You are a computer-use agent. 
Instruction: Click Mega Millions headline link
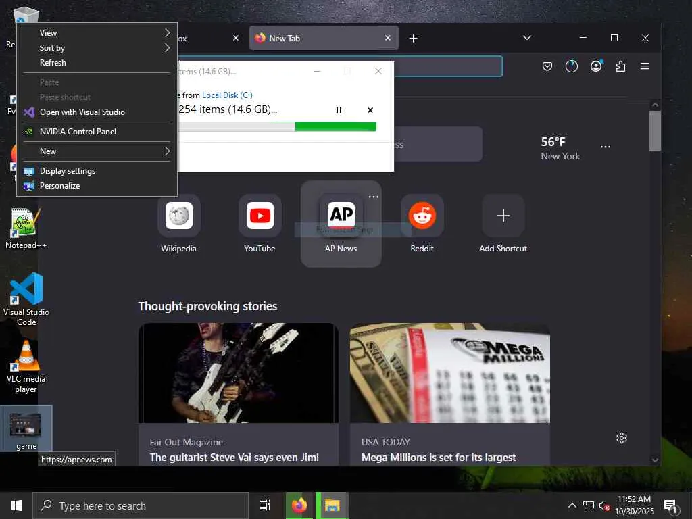[439, 458]
